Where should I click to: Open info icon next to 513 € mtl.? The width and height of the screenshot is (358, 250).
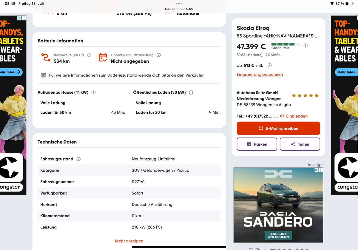pyautogui.click(x=270, y=65)
